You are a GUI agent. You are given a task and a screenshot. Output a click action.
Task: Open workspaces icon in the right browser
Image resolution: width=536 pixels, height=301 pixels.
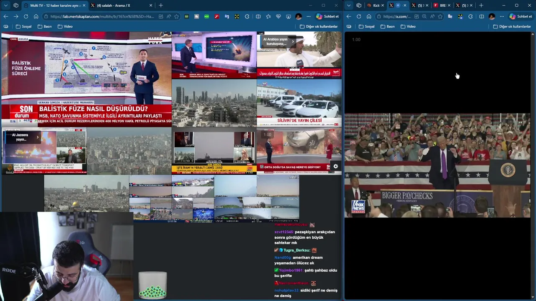click(x=359, y=5)
